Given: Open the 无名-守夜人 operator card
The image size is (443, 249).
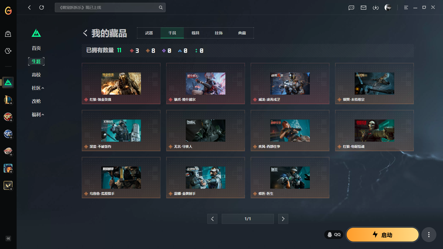Looking at the screenshot, I should pos(205,131).
